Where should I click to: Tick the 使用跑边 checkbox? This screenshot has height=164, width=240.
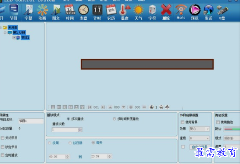coord(218,122)
